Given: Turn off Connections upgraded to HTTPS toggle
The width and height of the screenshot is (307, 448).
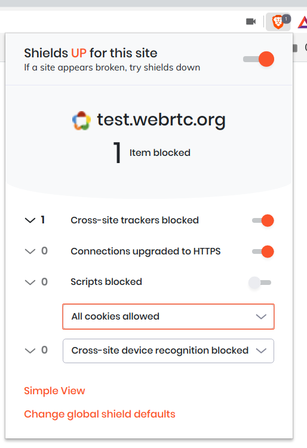Looking at the screenshot, I should [263, 251].
